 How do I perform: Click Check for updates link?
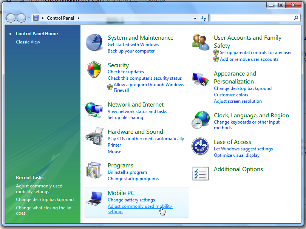pos(126,72)
